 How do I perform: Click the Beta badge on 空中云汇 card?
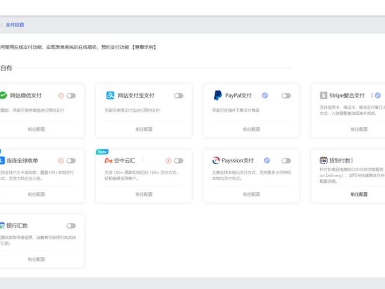102,152
